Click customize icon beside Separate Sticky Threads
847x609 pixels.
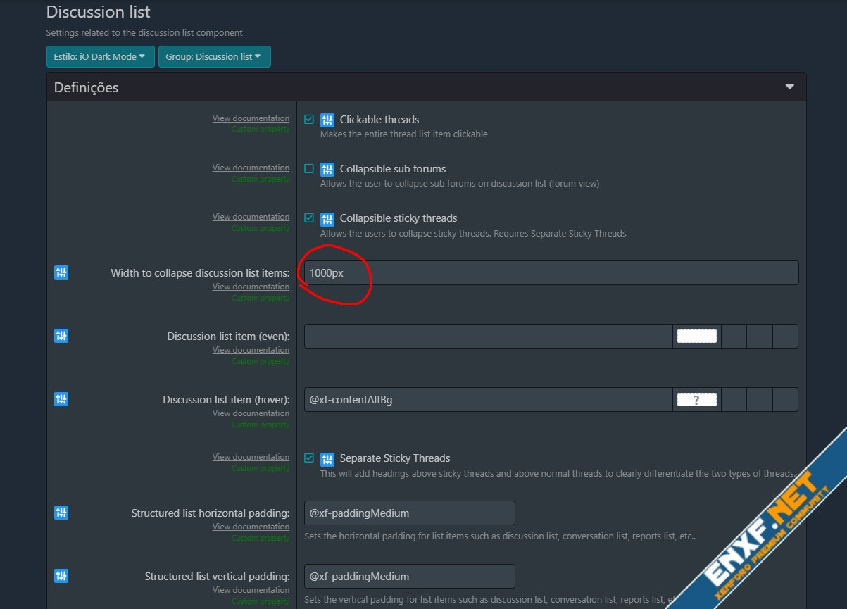point(327,458)
